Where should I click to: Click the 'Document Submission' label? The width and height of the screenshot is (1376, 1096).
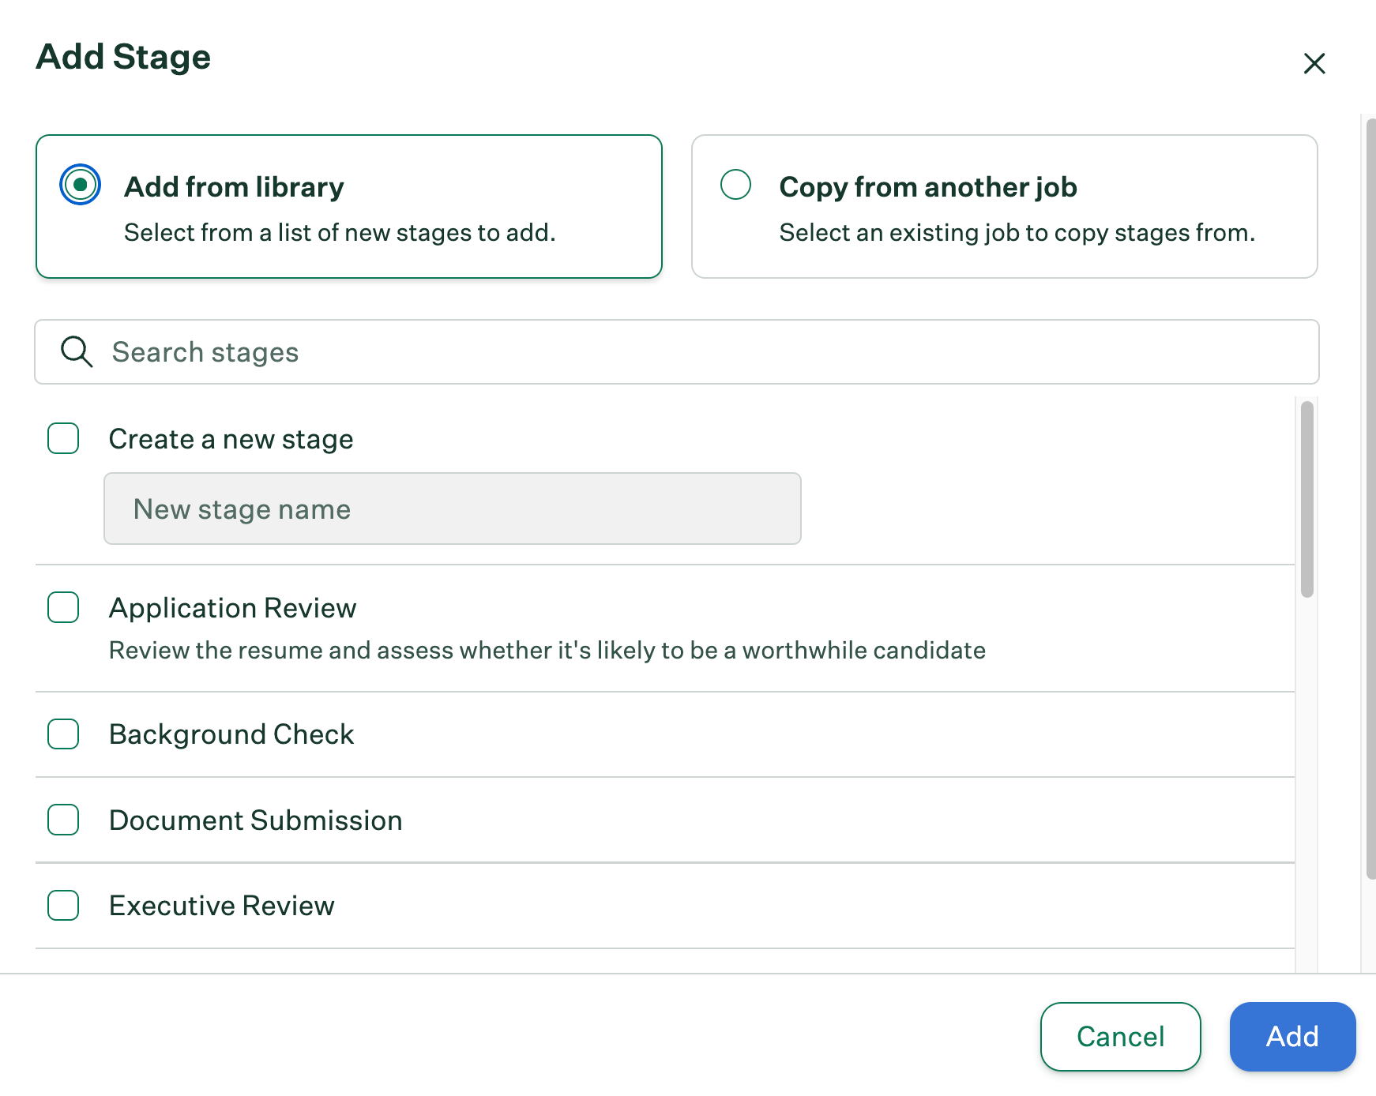(x=256, y=820)
